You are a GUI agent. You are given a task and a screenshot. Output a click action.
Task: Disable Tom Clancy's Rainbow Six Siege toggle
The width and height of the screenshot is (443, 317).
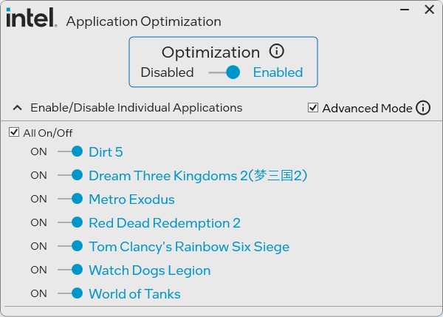click(70, 246)
